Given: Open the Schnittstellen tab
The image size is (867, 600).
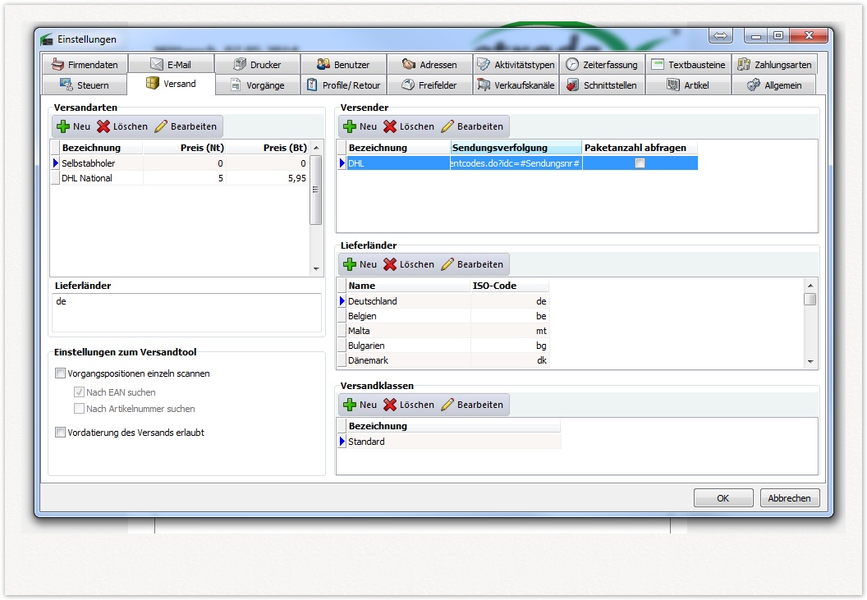Looking at the screenshot, I should (602, 85).
